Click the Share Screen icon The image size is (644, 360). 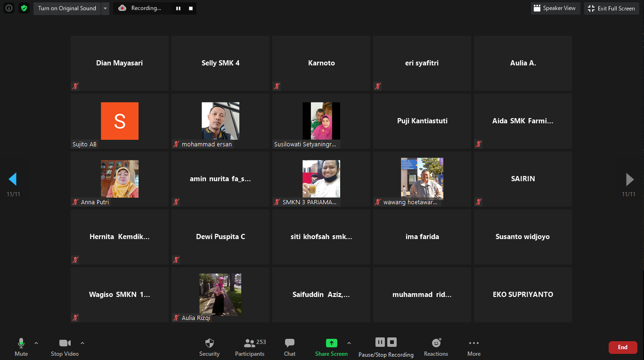tap(331, 344)
